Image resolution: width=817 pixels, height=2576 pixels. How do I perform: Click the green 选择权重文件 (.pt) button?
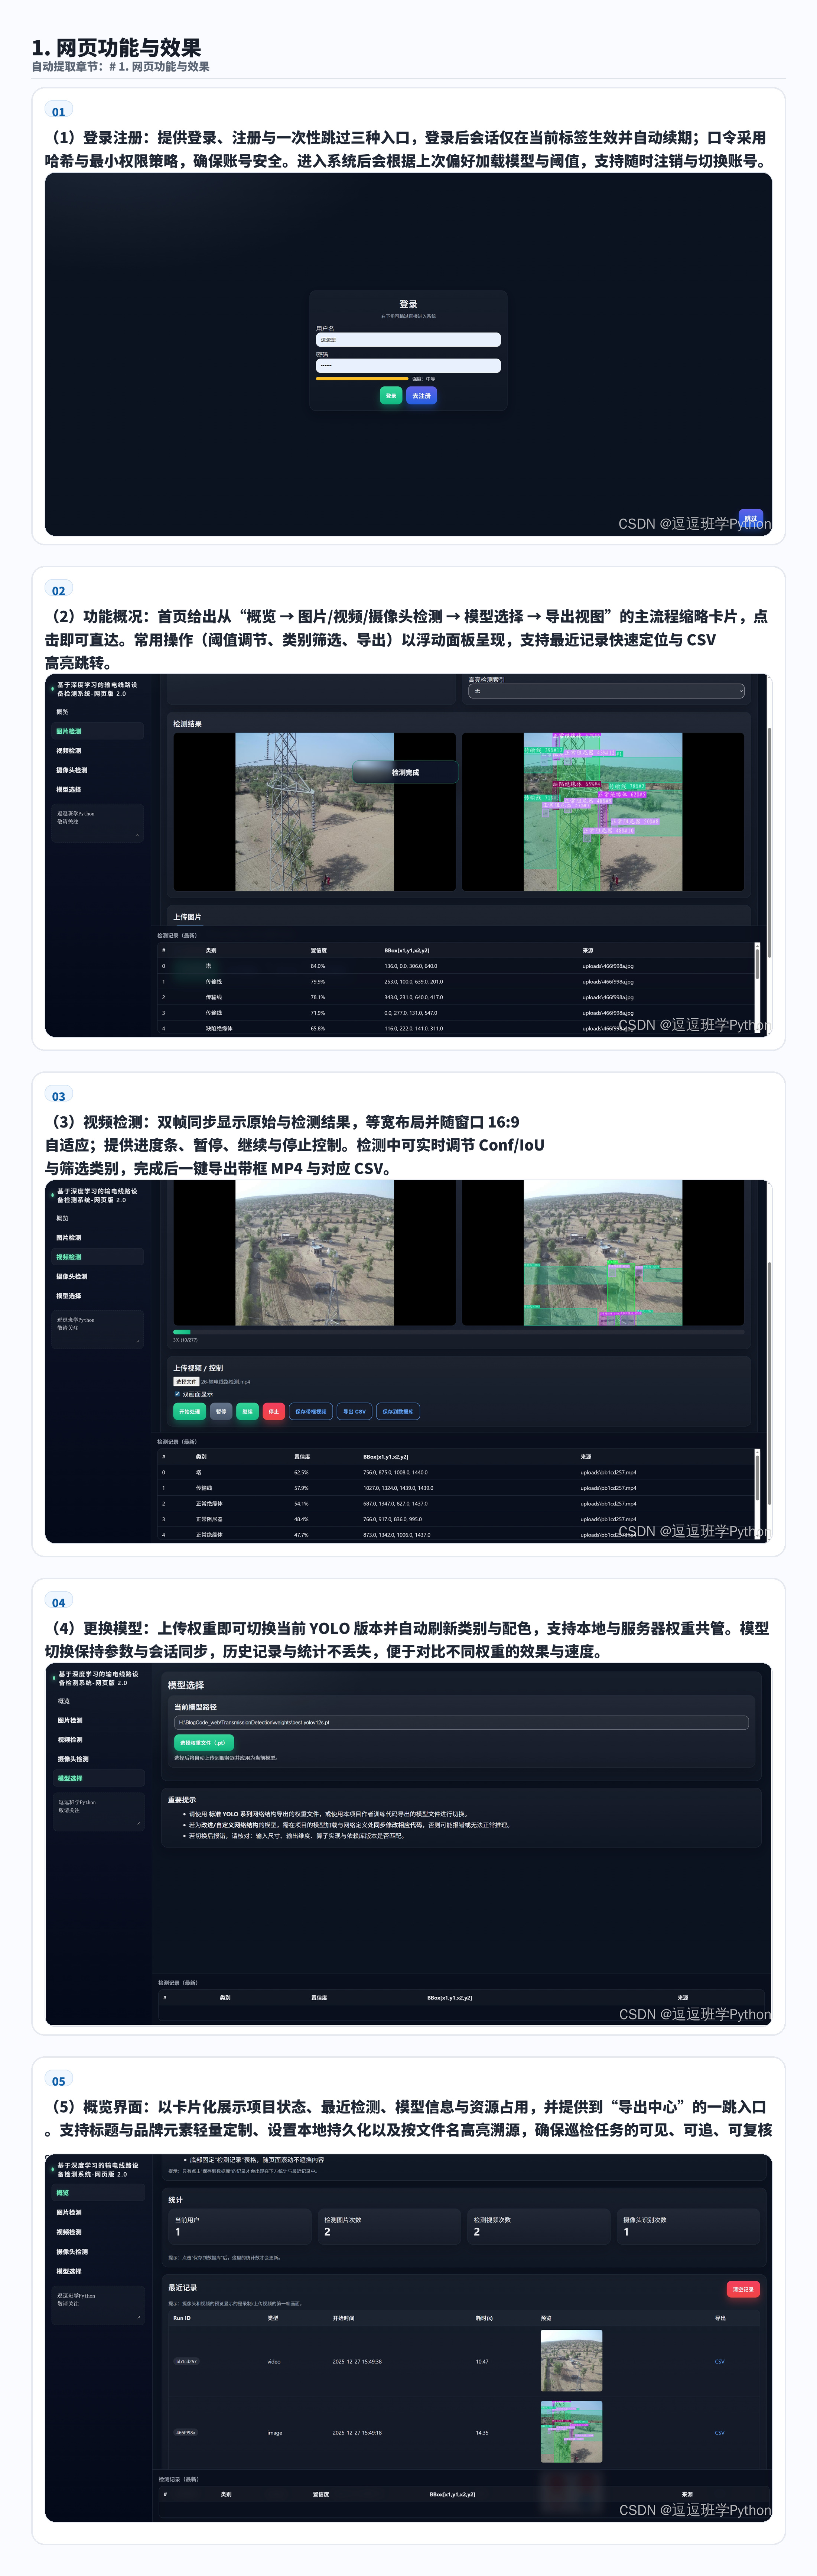pyautogui.click(x=203, y=1743)
